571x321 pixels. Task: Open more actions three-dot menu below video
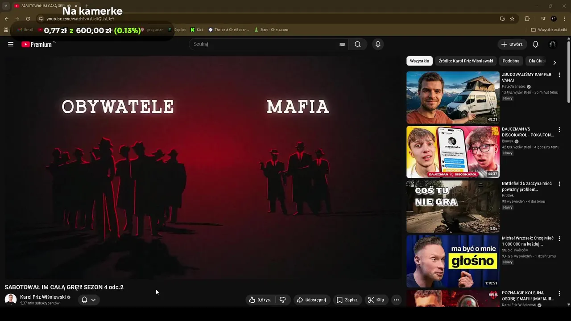pos(396,300)
